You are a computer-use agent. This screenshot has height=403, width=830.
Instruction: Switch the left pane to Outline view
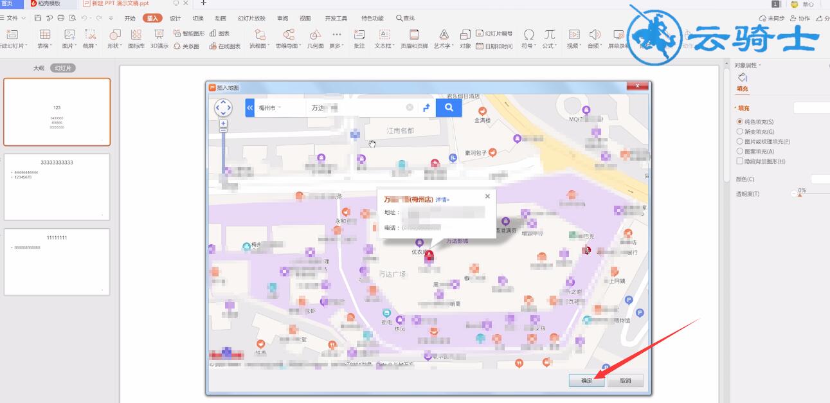click(39, 67)
